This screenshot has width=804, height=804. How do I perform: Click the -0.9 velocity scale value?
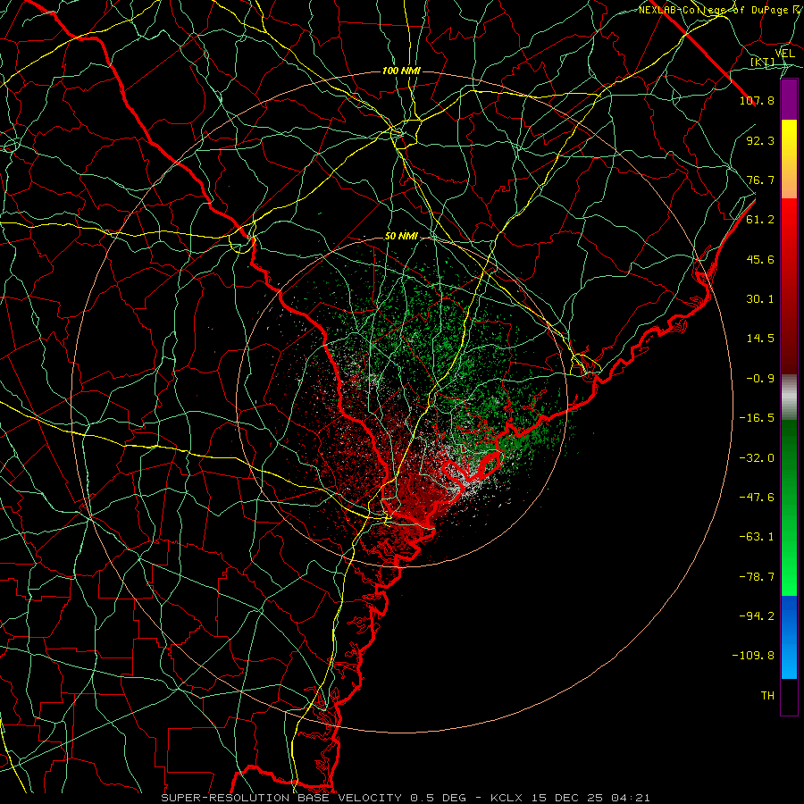pyautogui.click(x=760, y=379)
